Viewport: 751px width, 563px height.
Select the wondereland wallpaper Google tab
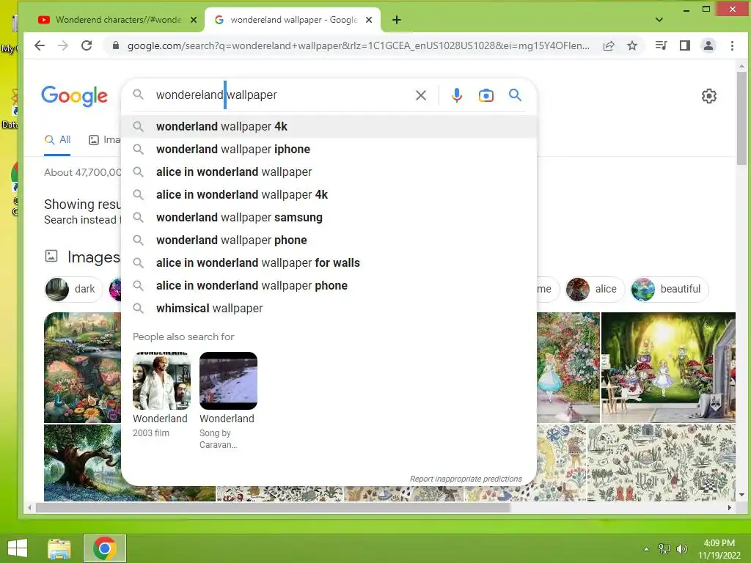click(293, 20)
